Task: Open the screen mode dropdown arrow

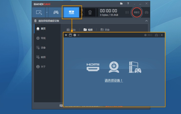Action: pyautogui.click(x=47, y=12)
